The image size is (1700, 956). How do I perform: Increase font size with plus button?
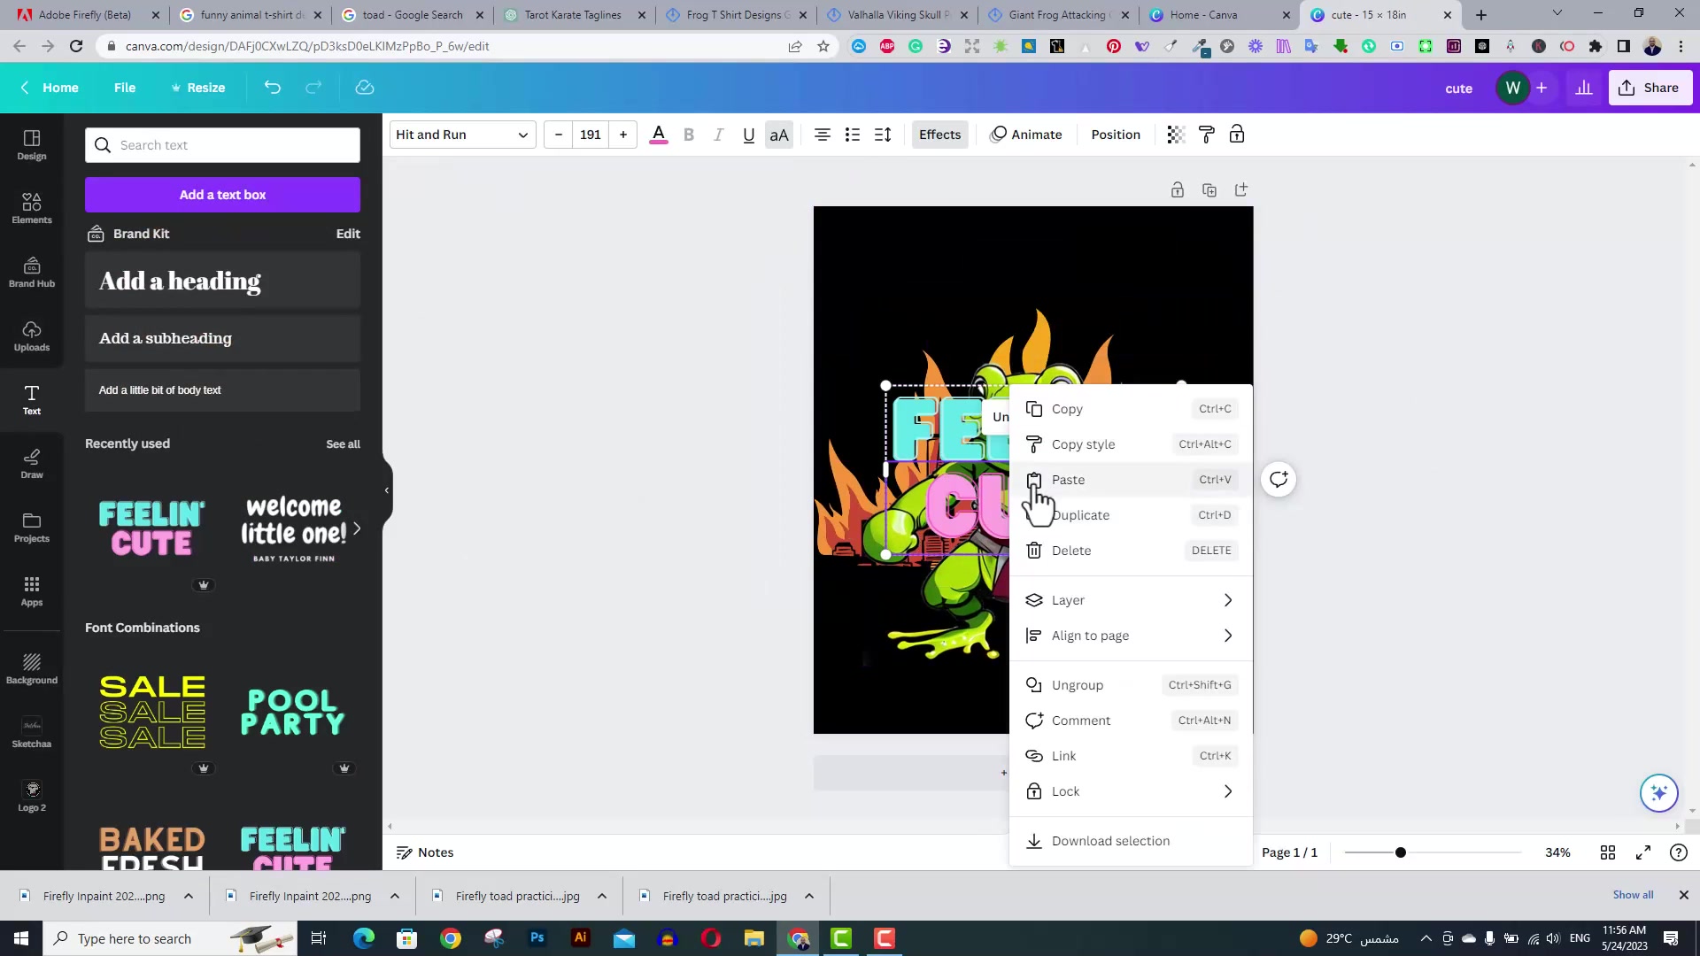point(623,135)
